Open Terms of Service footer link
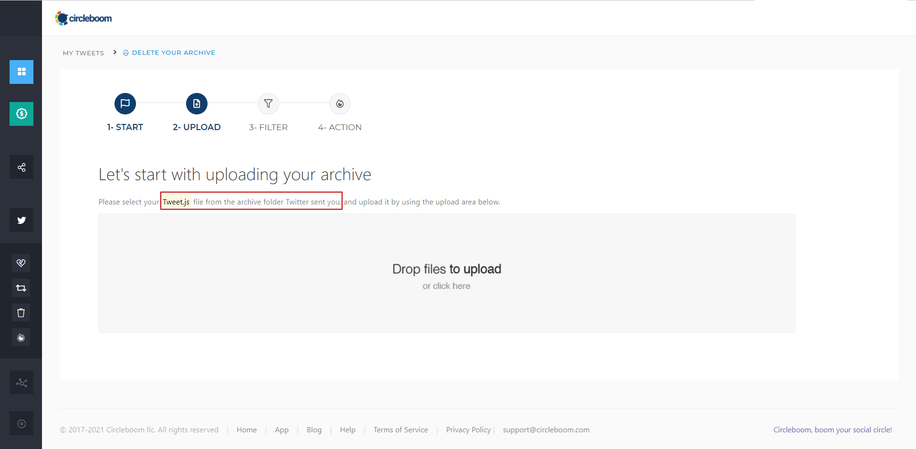 pyautogui.click(x=401, y=430)
